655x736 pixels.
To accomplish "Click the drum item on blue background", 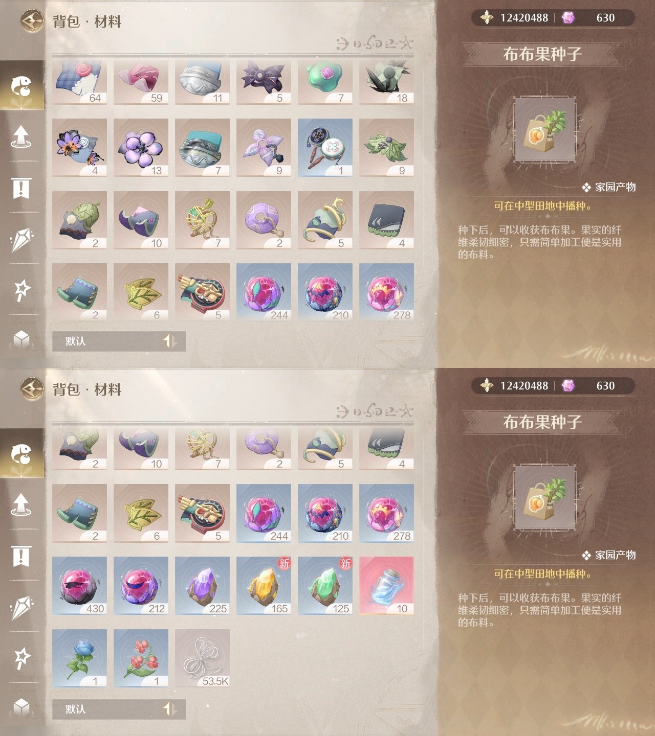I will pos(325,148).
